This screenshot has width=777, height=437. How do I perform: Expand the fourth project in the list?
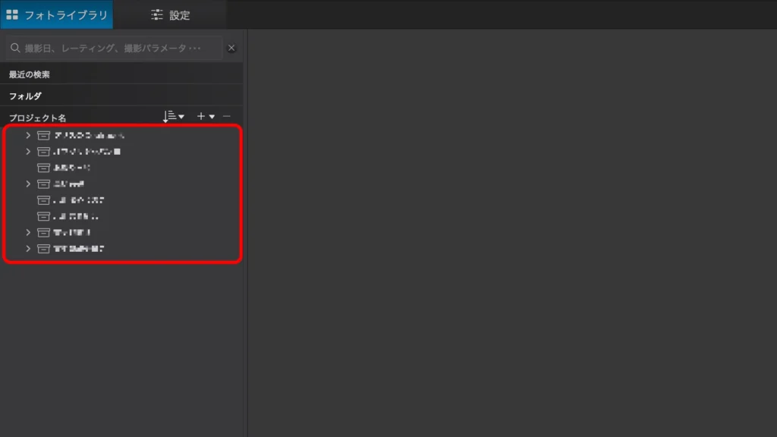click(x=28, y=184)
